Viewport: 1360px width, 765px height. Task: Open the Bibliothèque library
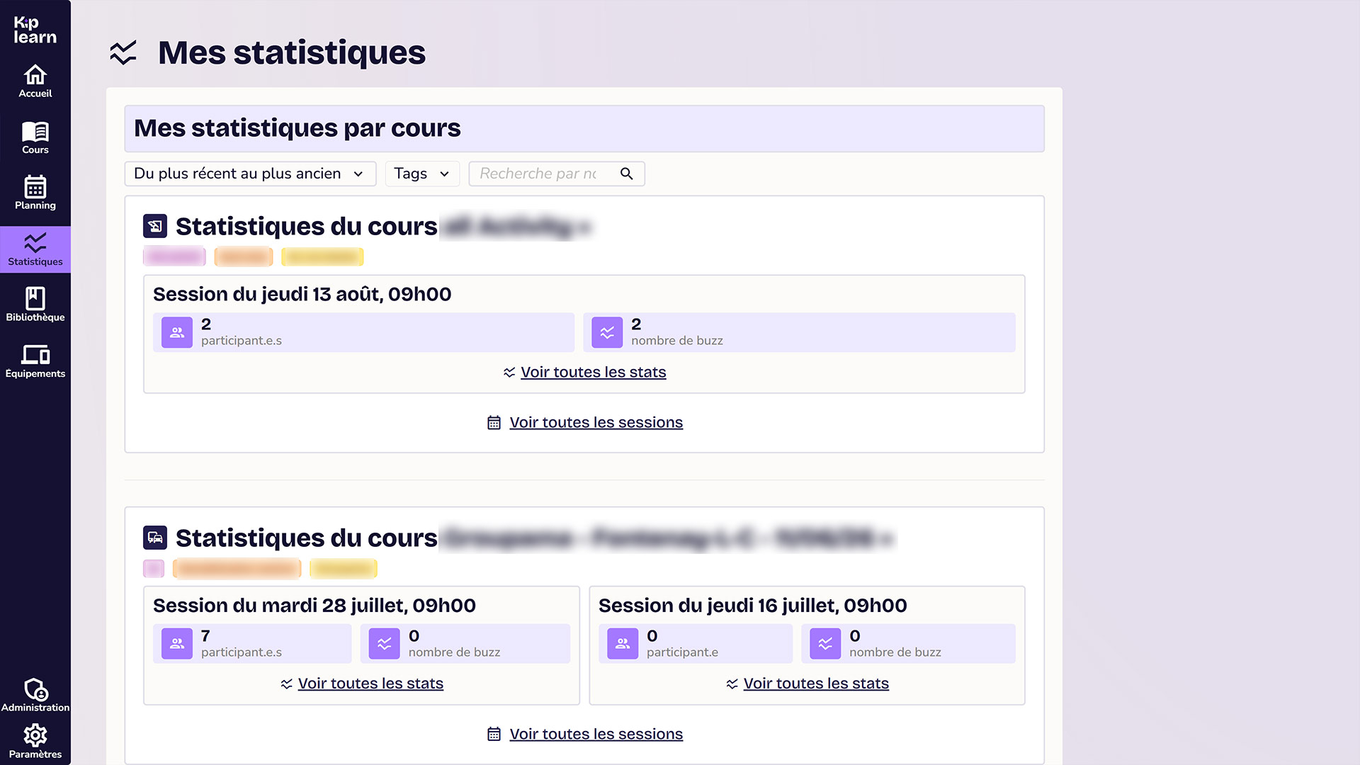pyautogui.click(x=35, y=305)
